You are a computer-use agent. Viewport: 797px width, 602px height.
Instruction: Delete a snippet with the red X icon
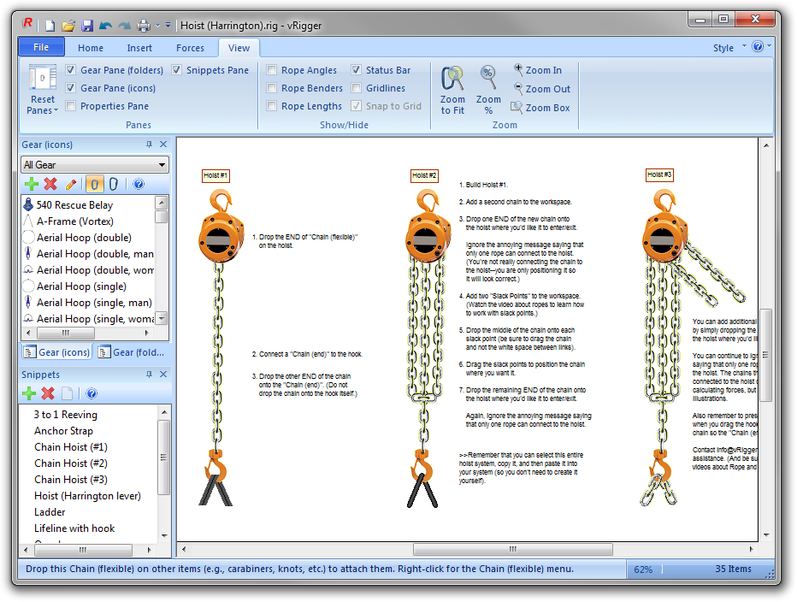coord(47,393)
